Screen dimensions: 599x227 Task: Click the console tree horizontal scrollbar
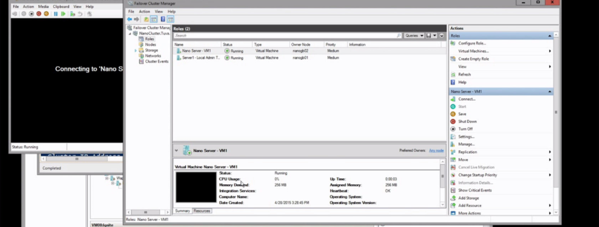148,212
